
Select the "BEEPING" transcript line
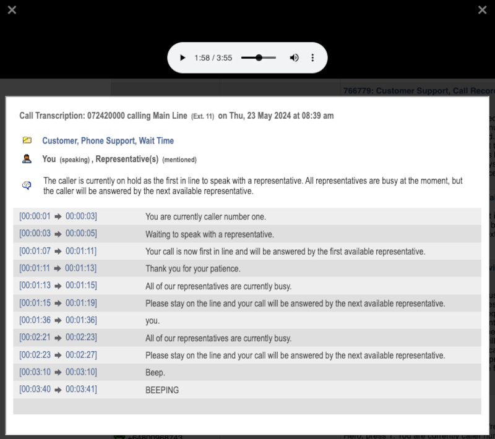click(162, 390)
